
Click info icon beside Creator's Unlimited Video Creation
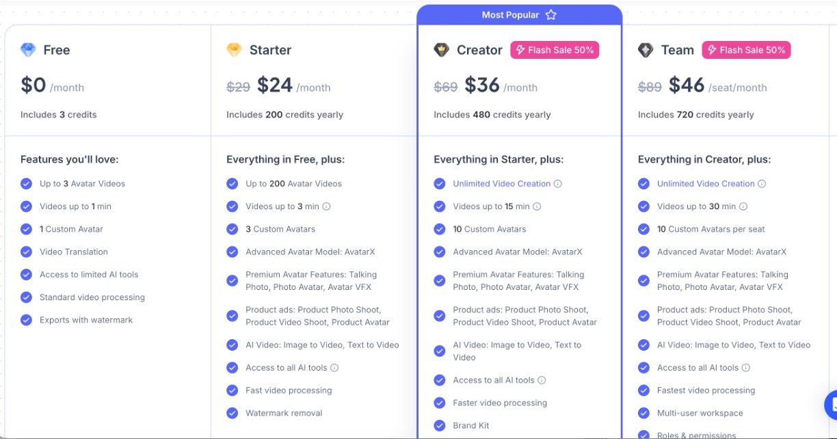[x=558, y=184]
